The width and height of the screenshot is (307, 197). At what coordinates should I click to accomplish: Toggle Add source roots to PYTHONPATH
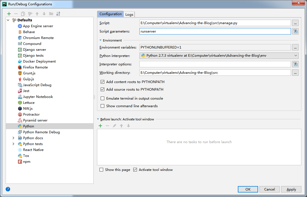coord(102,90)
